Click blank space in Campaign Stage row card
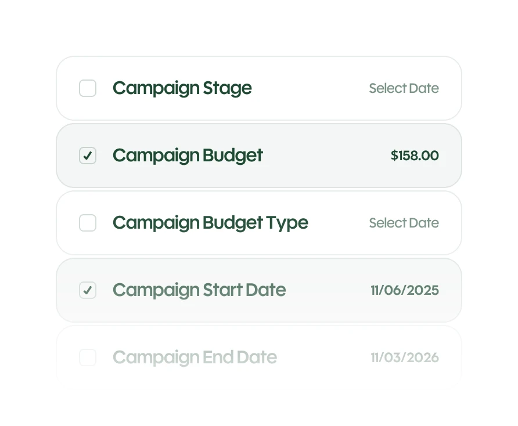The width and height of the screenshot is (518, 426). pyautogui.click(x=311, y=88)
